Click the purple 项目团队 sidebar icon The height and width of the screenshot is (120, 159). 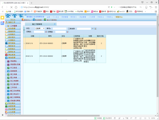(x=8, y=61)
